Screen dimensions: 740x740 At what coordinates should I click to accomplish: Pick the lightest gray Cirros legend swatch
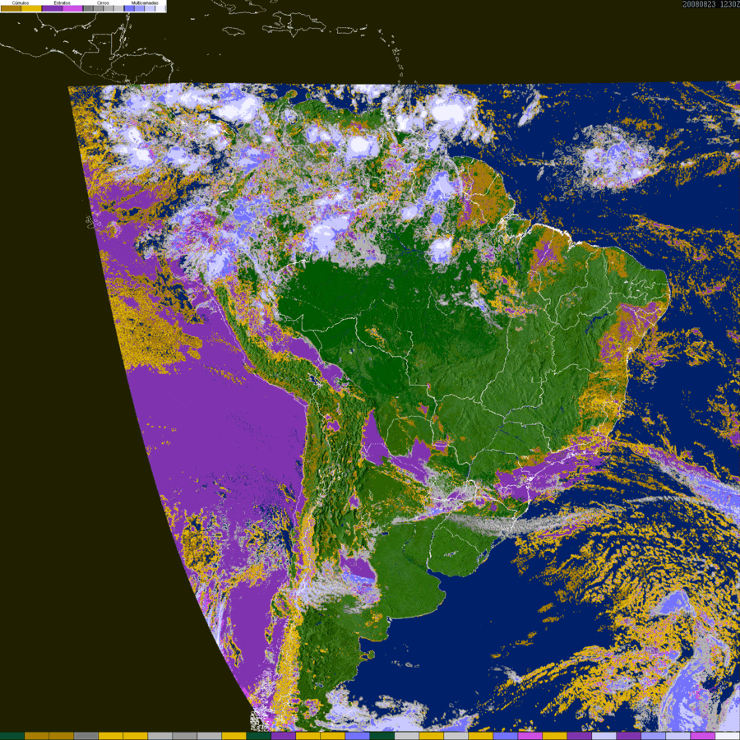click(118, 8)
